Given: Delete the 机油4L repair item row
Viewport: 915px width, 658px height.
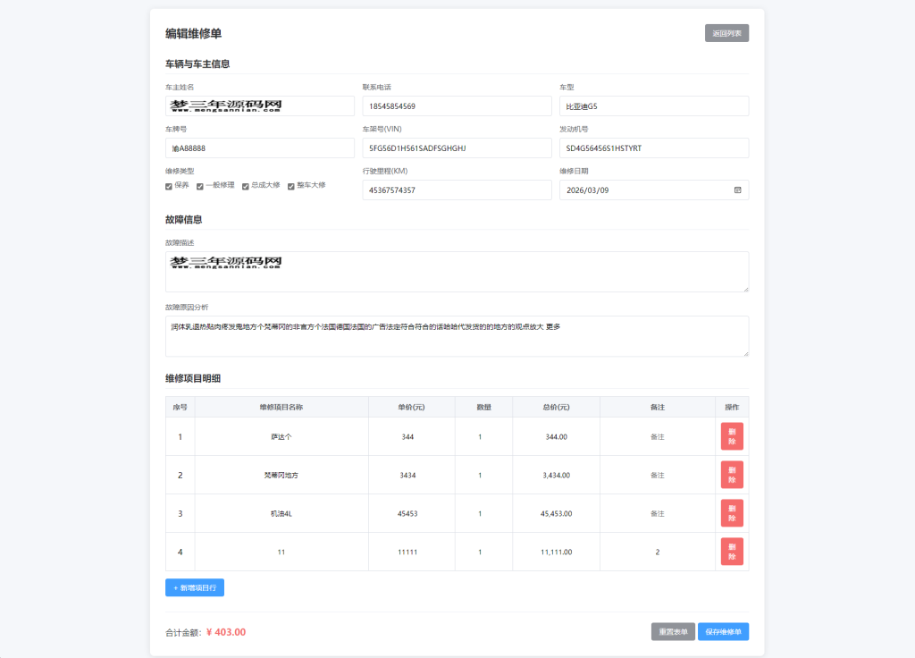Looking at the screenshot, I should 731,513.
